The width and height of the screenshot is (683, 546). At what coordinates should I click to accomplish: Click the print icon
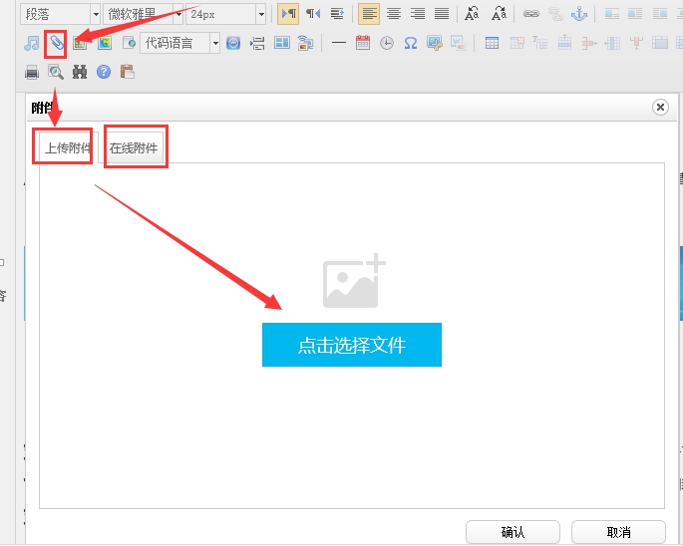point(32,73)
